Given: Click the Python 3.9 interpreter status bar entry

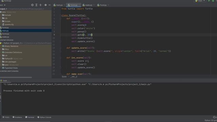Looking at the screenshot, I should [211, 121].
